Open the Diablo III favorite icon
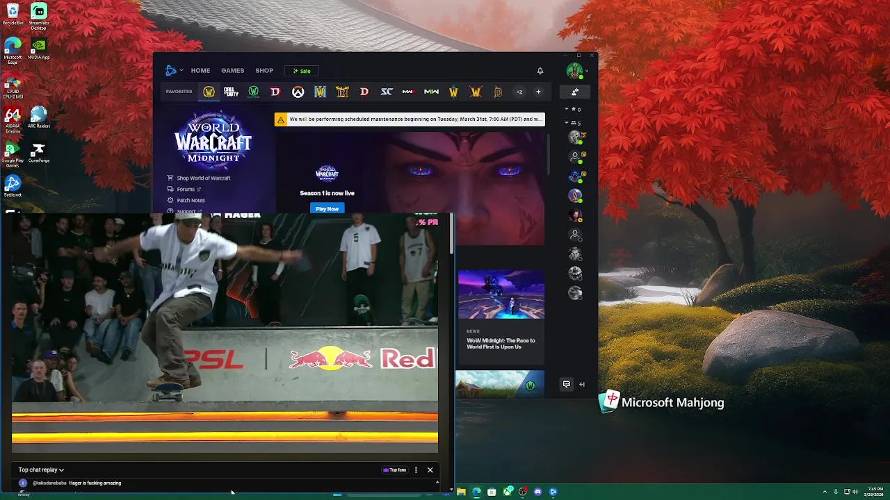The height and width of the screenshot is (500, 890). point(364,92)
